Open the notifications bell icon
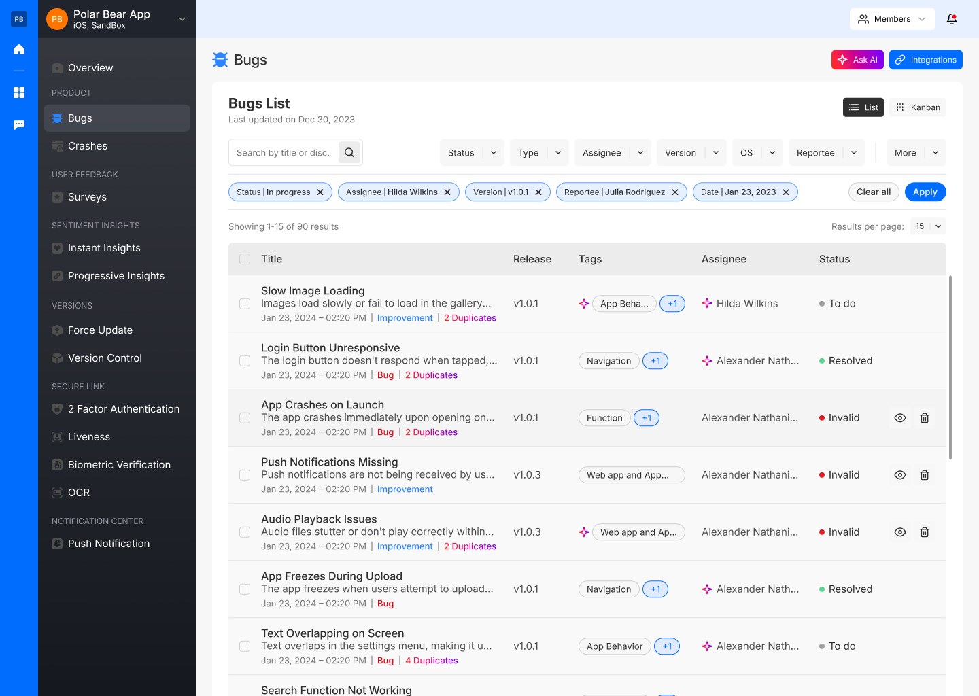Viewport: 979px width, 696px height. pyautogui.click(x=952, y=19)
